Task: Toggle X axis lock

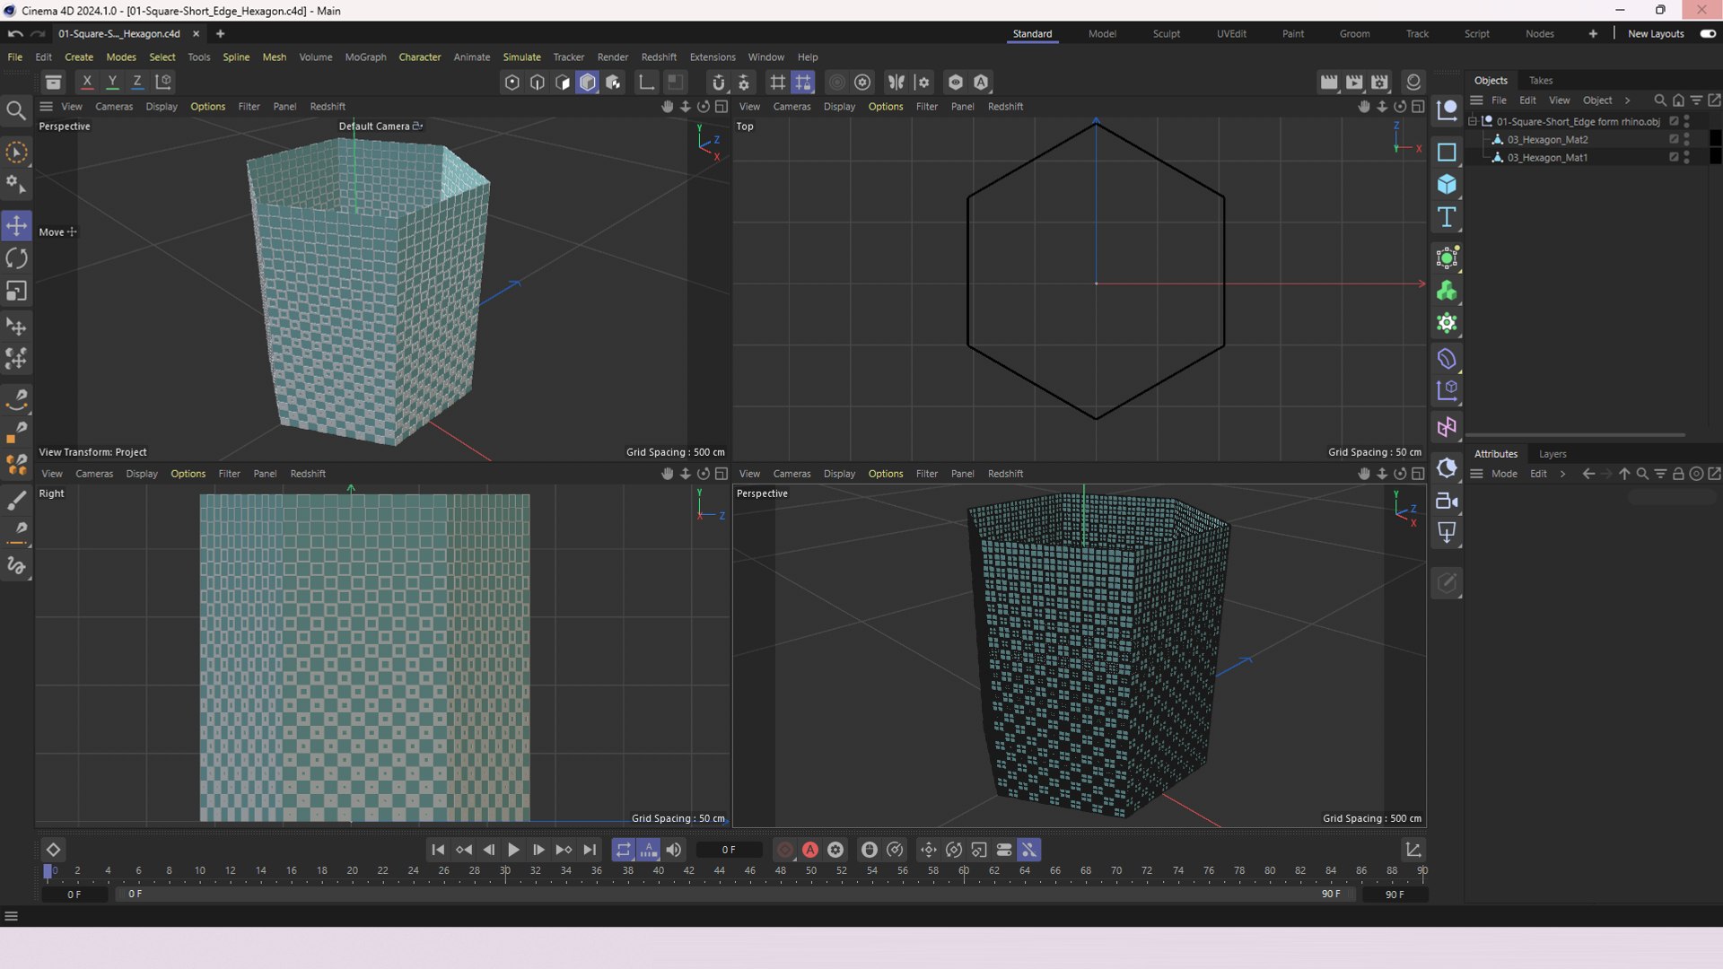Action: coord(87,83)
